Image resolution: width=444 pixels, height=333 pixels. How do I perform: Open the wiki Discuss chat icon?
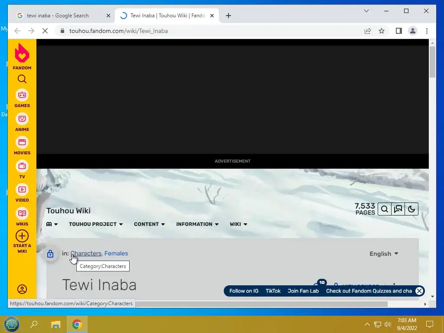tap(398, 209)
